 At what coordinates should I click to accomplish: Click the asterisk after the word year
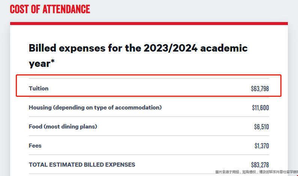(53, 61)
